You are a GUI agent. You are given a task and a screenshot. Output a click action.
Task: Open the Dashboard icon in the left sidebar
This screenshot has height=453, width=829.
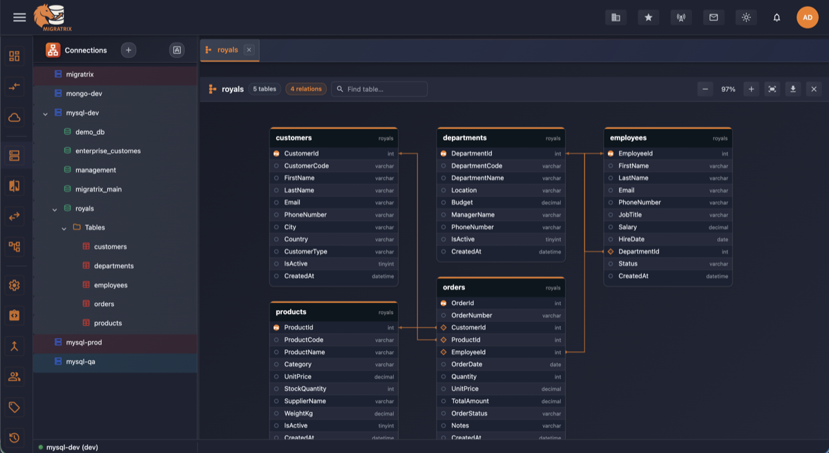(x=14, y=55)
